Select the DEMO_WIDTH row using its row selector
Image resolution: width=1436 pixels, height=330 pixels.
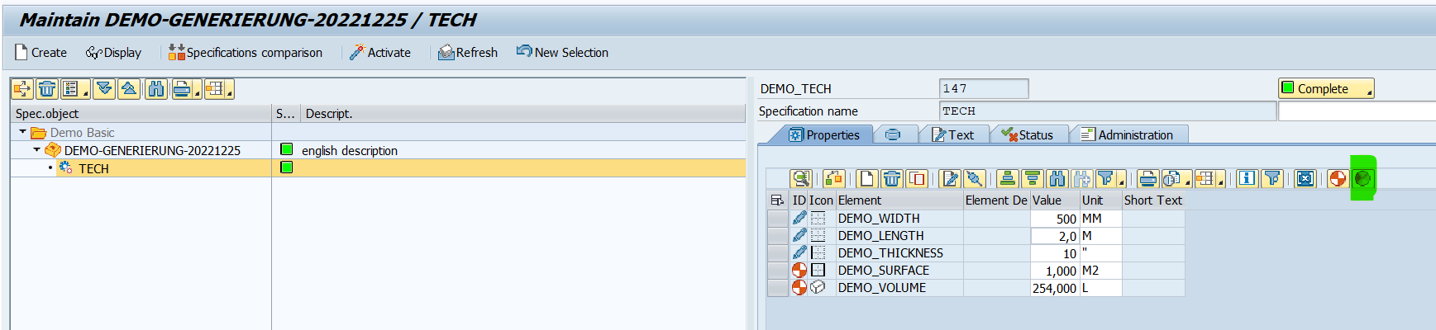(777, 219)
